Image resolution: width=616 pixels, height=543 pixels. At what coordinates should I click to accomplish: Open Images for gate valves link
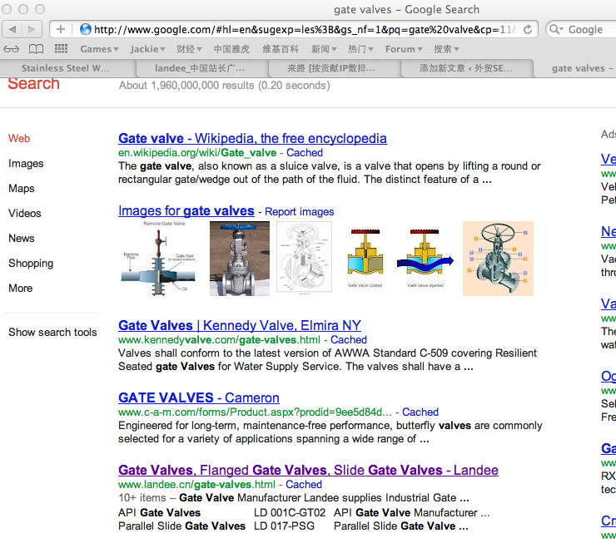click(x=186, y=211)
